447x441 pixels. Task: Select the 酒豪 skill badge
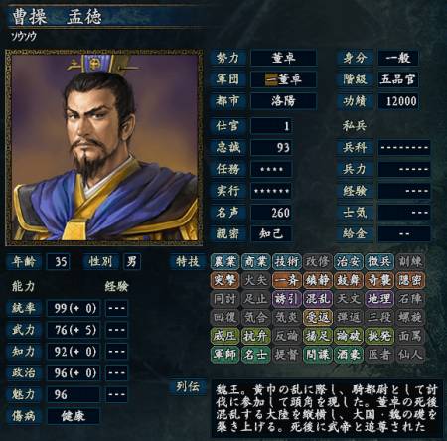(x=349, y=355)
